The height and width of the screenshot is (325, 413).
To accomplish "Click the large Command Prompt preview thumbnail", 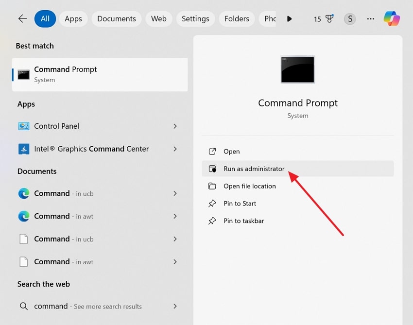I will tap(298, 69).
